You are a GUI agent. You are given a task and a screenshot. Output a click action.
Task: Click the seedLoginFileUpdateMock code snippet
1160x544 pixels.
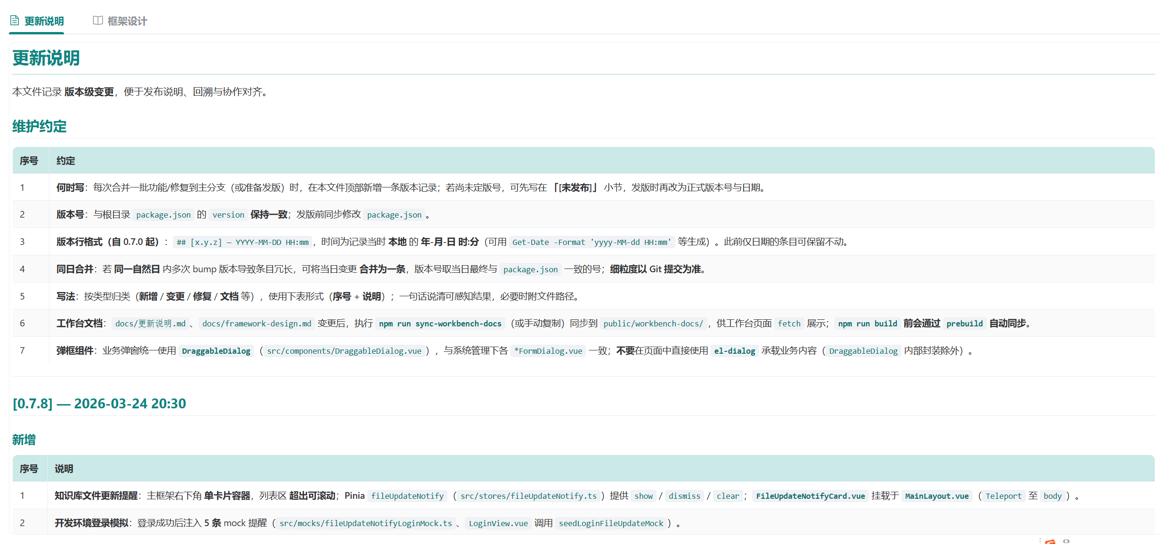[610, 523]
